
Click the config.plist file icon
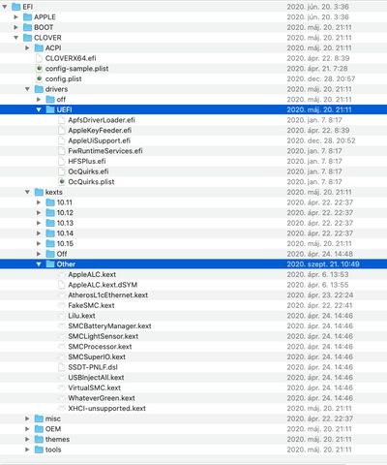(x=39, y=78)
